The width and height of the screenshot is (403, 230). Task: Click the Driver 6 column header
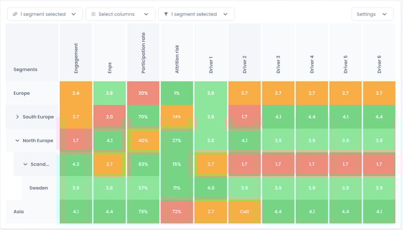click(379, 64)
